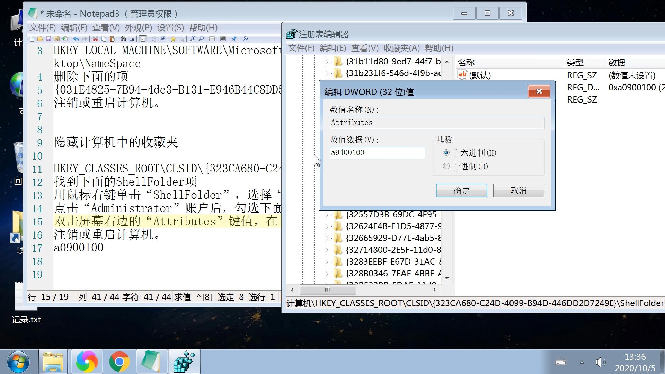Viewport: 665px width, 374px height.
Task: Click the Attributes value data field a9400100
Action: pos(377,153)
